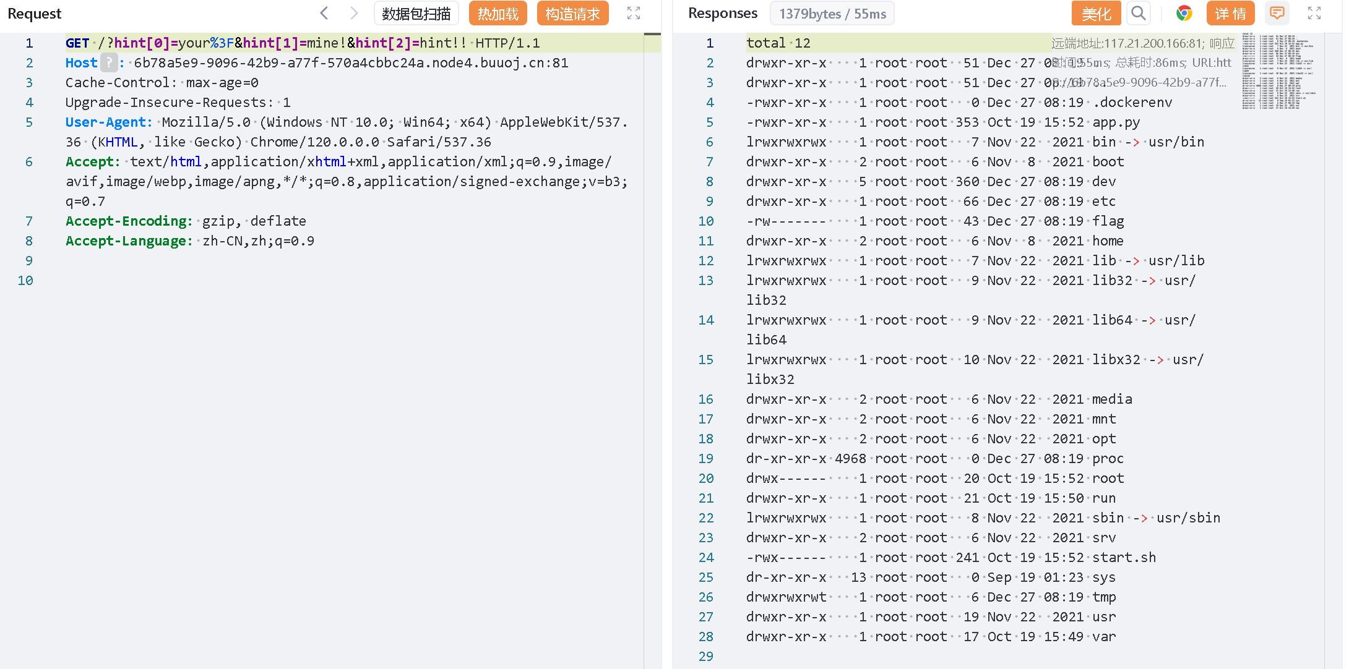Viewport: 1349px width, 669px height.
Task: Open the 详情 details button
Action: point(1230,13)
